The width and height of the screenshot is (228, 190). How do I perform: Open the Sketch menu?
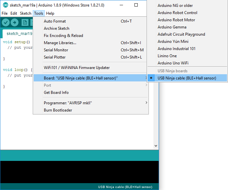26,13
